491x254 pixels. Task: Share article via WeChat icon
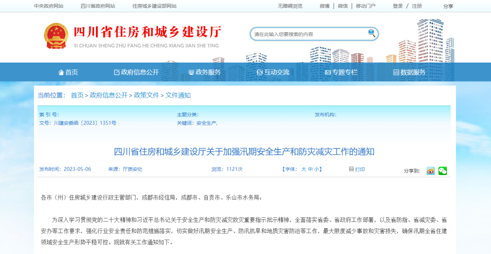(442, 171)
